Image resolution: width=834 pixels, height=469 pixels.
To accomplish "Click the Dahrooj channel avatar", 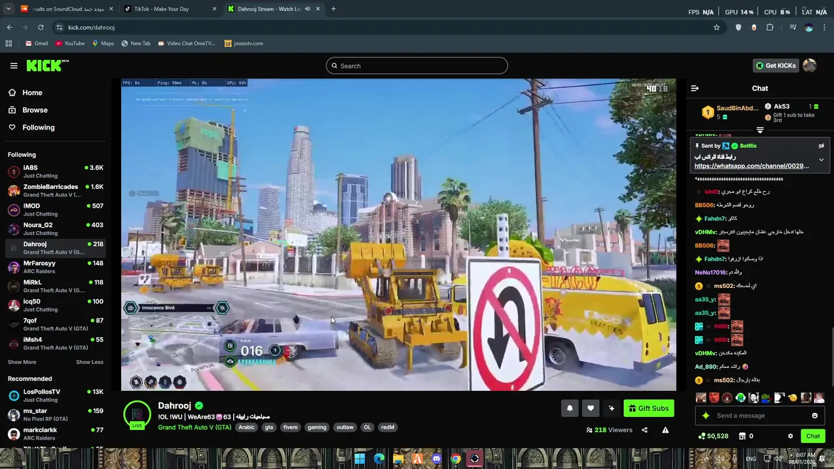I will click(137, 415).
